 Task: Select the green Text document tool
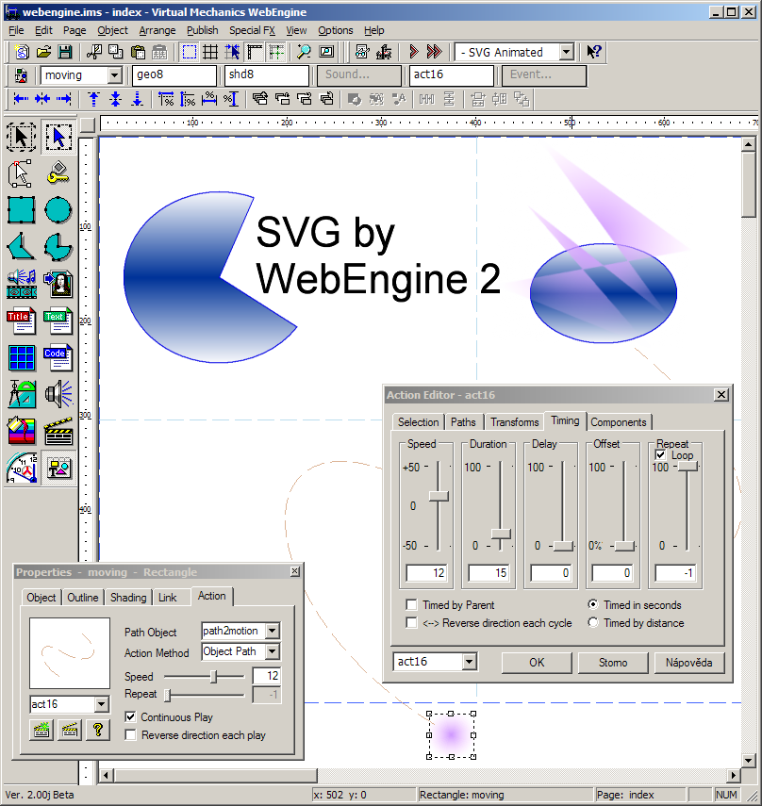58,321
